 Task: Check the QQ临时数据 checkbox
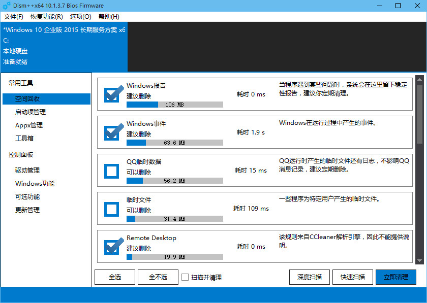tap(111, 171)
